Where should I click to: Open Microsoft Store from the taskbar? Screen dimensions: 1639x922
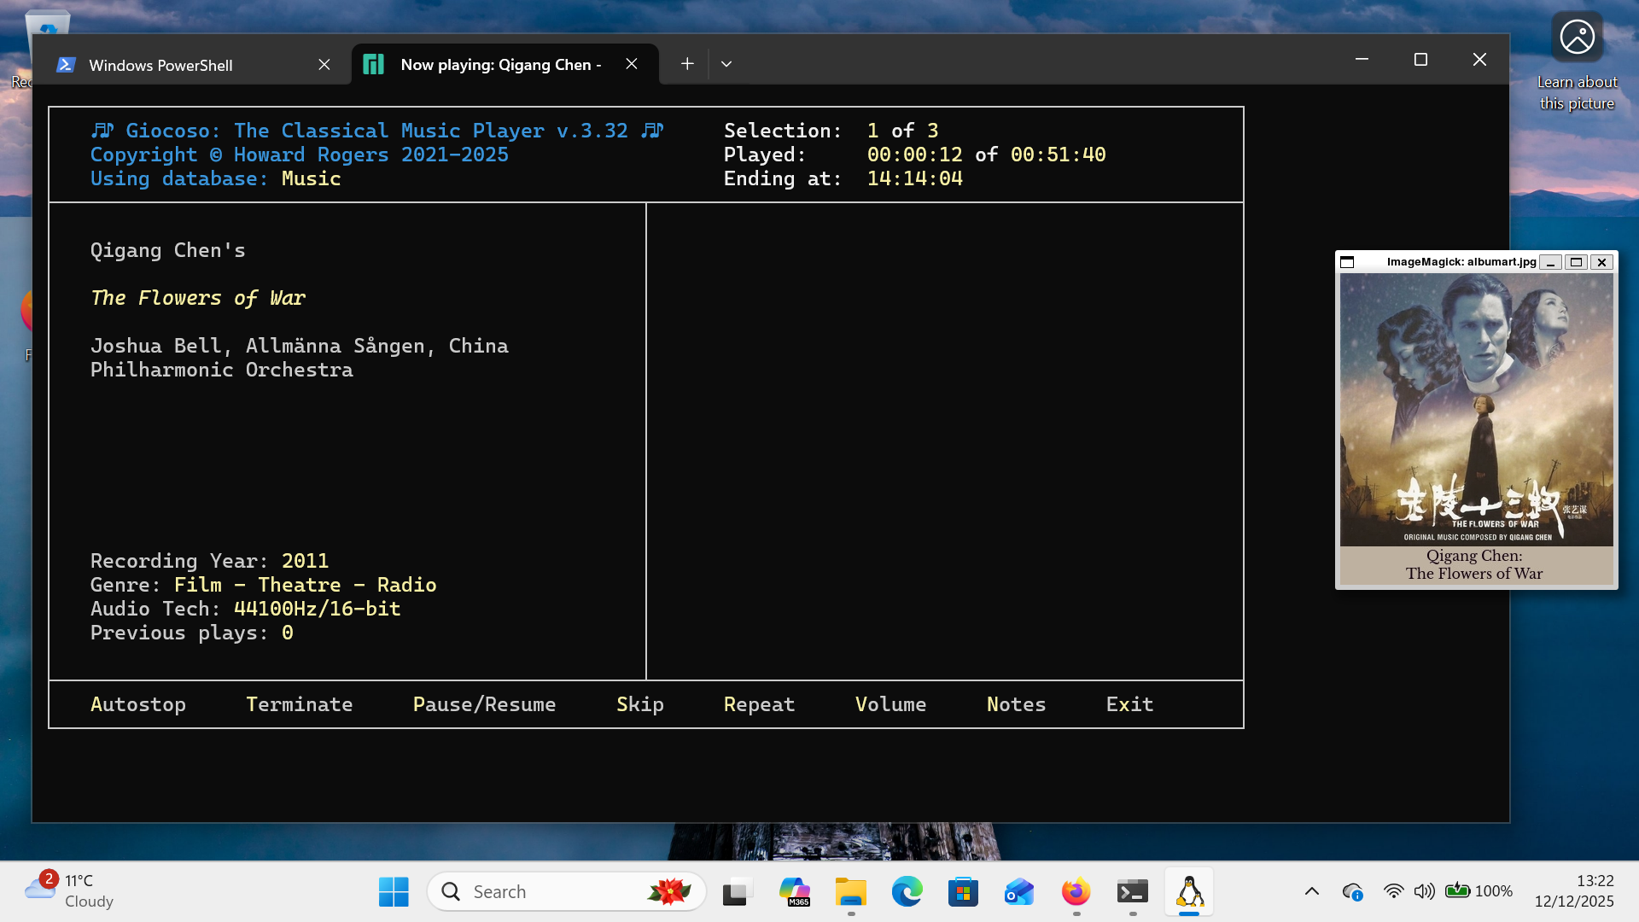coord(963,892)
